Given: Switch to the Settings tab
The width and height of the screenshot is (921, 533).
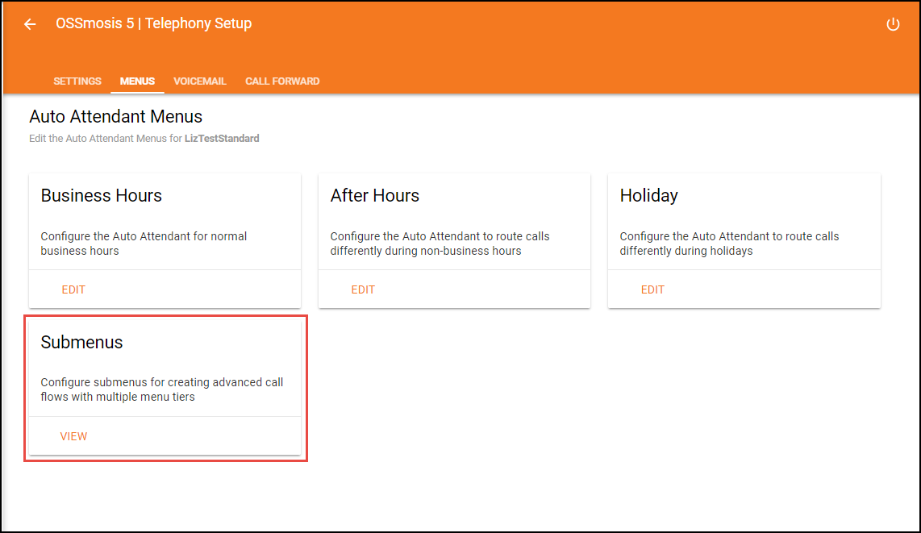Looking at the screenshot, I should [77, 81].
